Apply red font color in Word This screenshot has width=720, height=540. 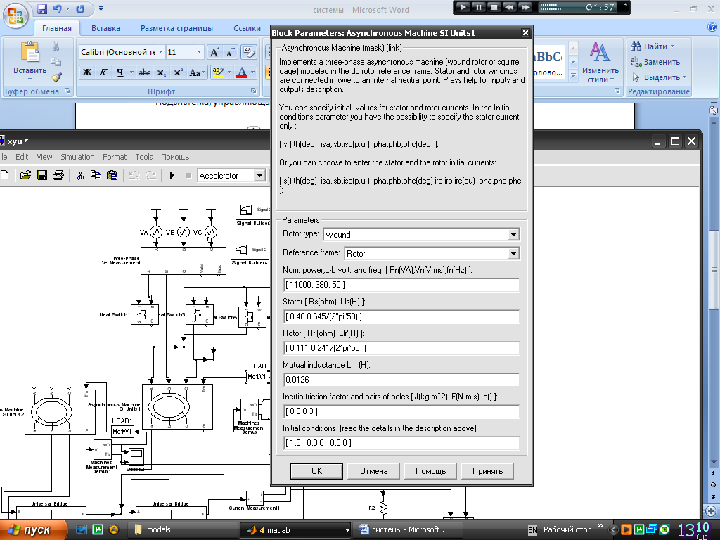242,72
